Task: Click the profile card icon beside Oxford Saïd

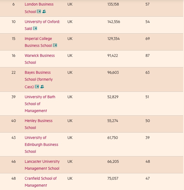Action: 35,28
